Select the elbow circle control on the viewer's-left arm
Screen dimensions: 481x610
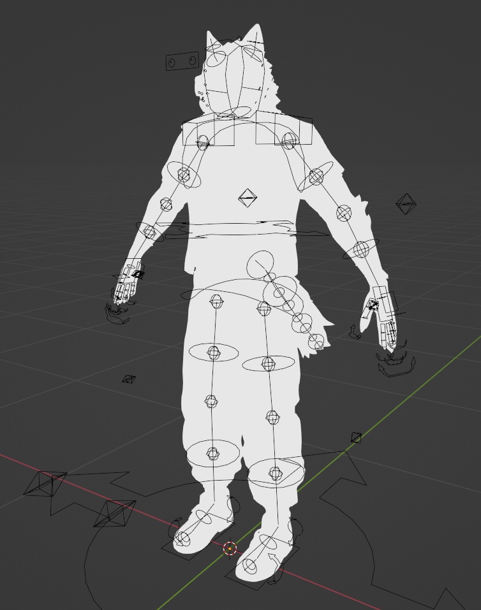[x=166, y=204]
